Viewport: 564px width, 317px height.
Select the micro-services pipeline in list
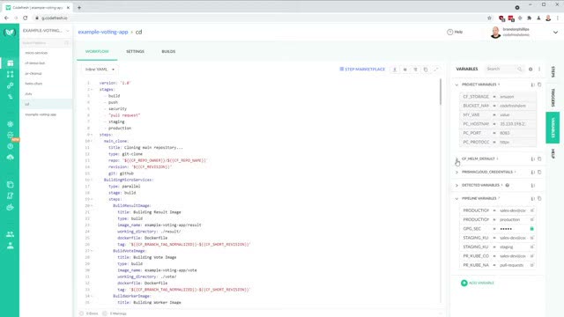(x=36, y=53)
